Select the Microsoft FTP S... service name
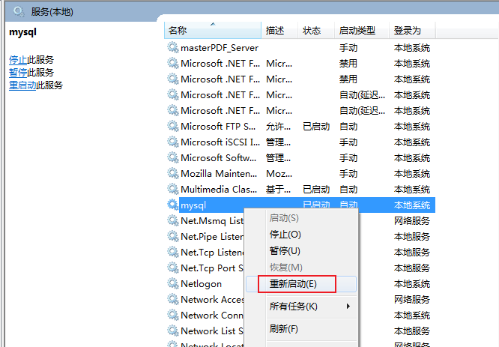The width and height of the screenshot is (499, 347). click(x=218, y=127)
